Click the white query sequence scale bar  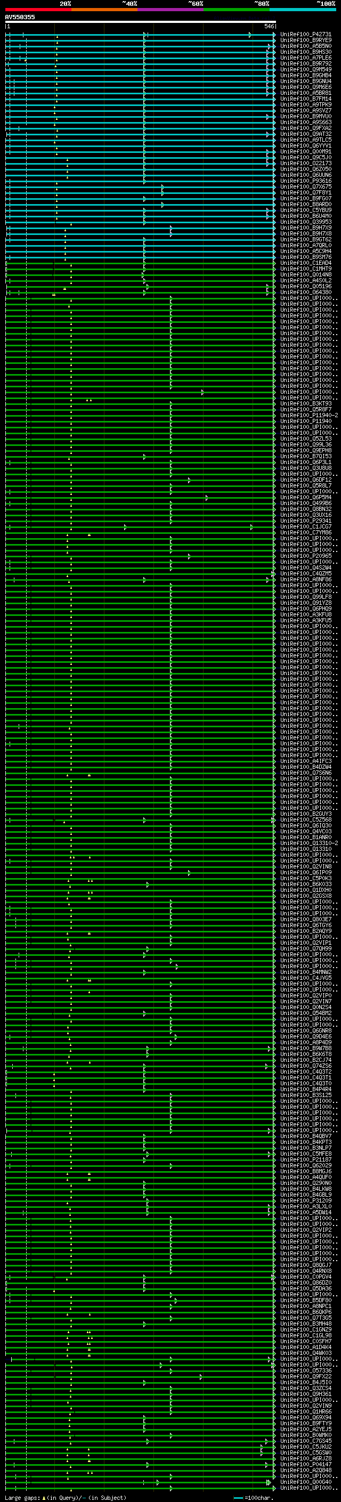[x=141, y=21]
